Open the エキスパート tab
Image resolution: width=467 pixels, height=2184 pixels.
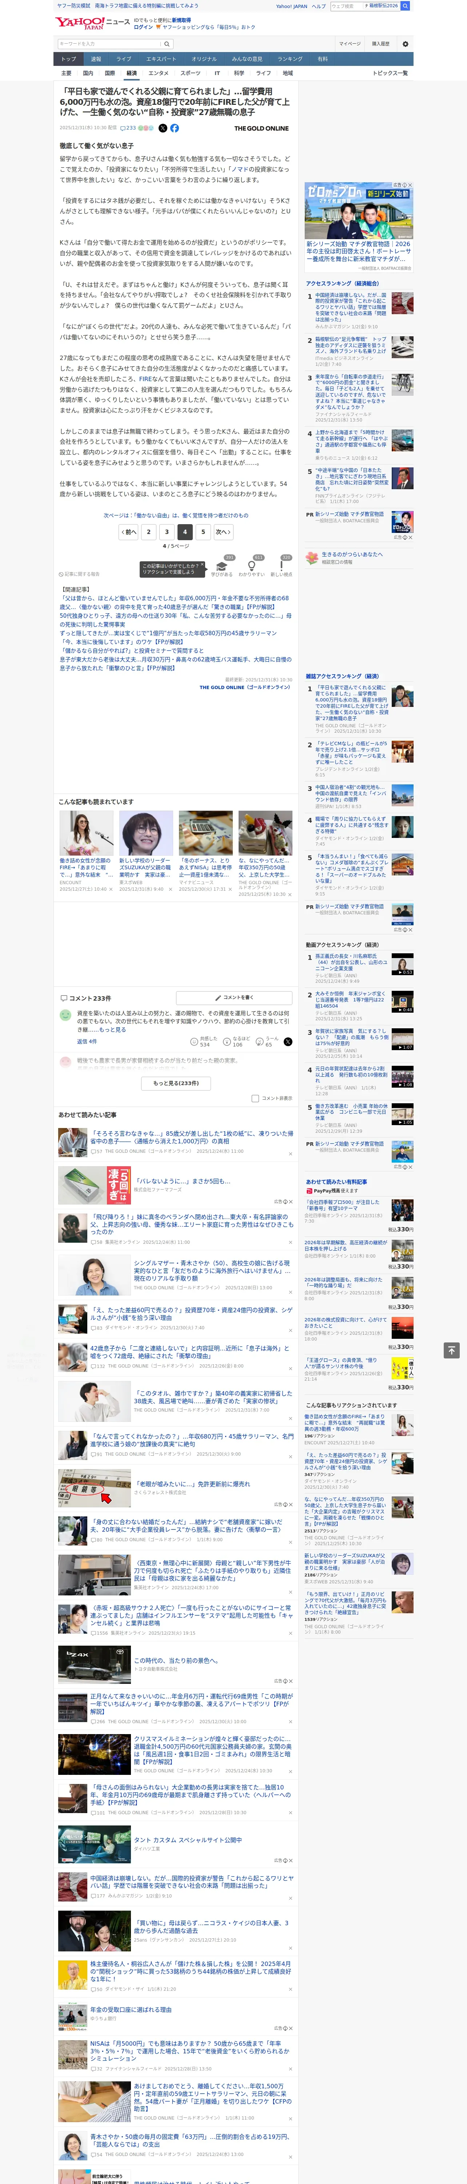tap(161, 59)
